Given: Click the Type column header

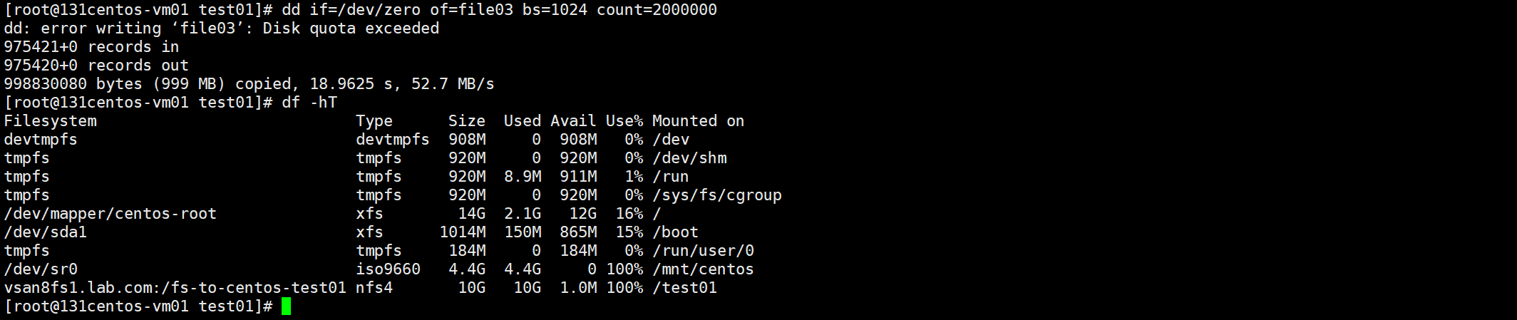Looking at the screenshot, I should pos(374,121).
